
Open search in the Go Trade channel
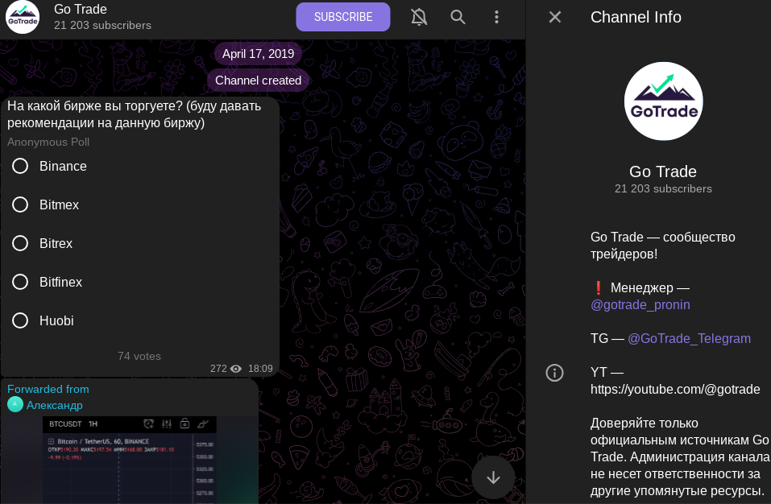[458, 17]
